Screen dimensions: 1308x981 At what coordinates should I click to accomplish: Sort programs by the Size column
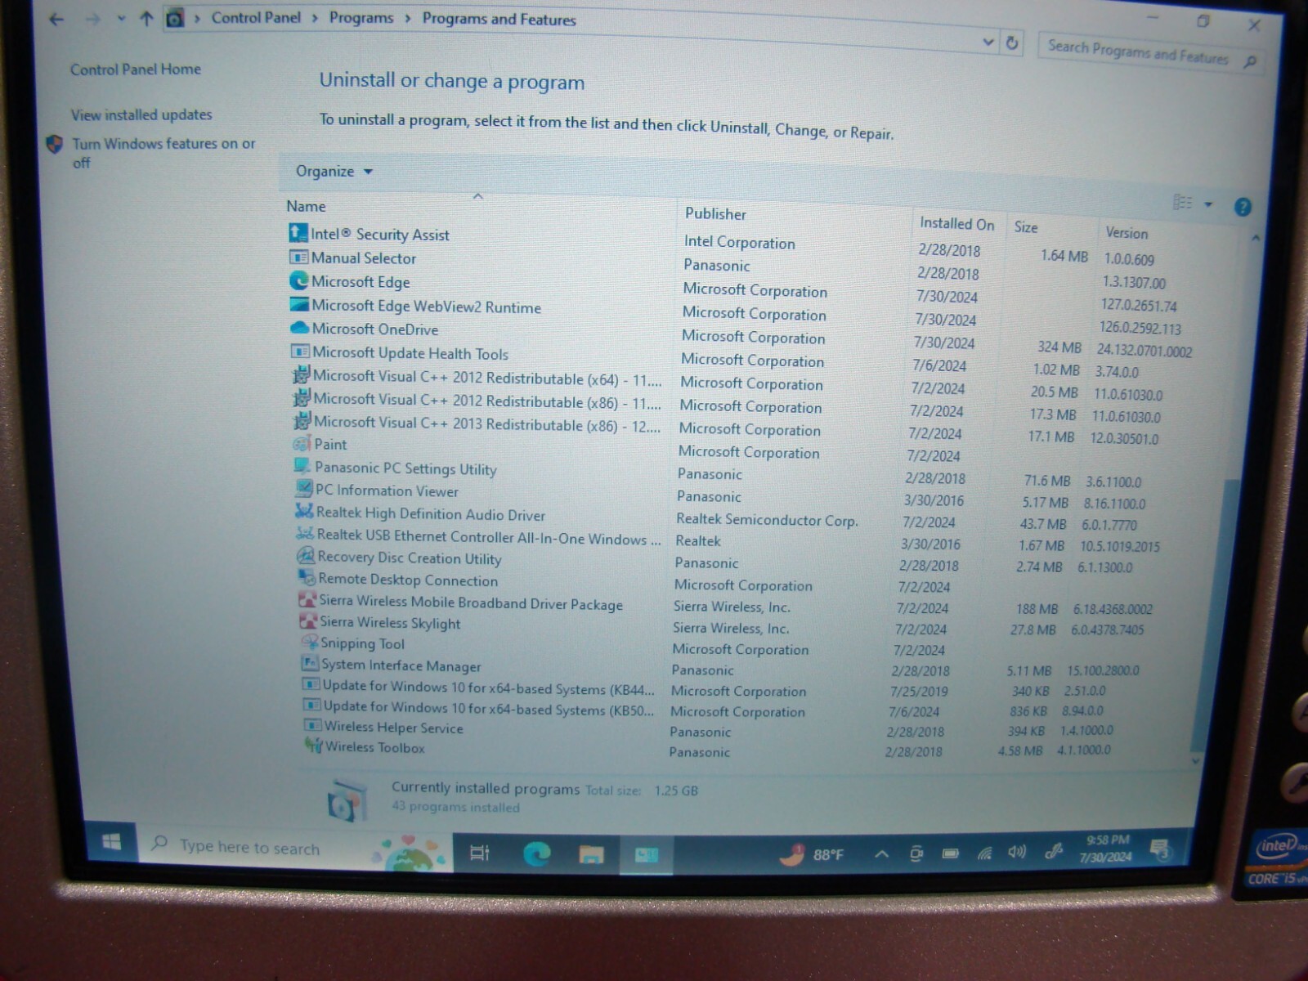pyautogui.click(x=1026, y=227)
